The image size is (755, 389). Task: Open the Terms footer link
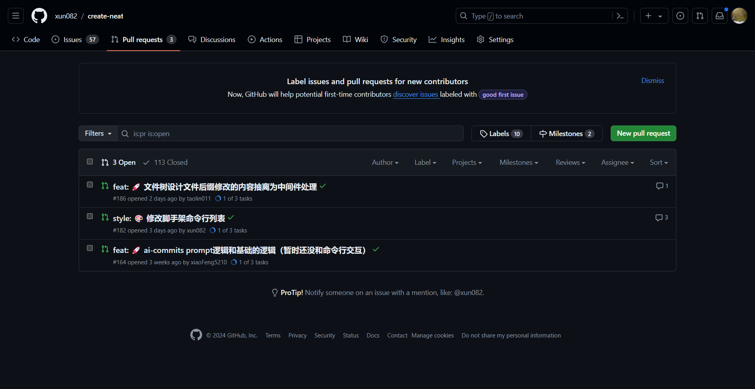point(273,336)
